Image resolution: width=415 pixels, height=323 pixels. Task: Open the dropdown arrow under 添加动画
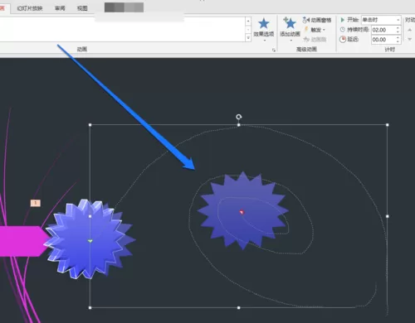pyautogui.click(x=291, y=41)
